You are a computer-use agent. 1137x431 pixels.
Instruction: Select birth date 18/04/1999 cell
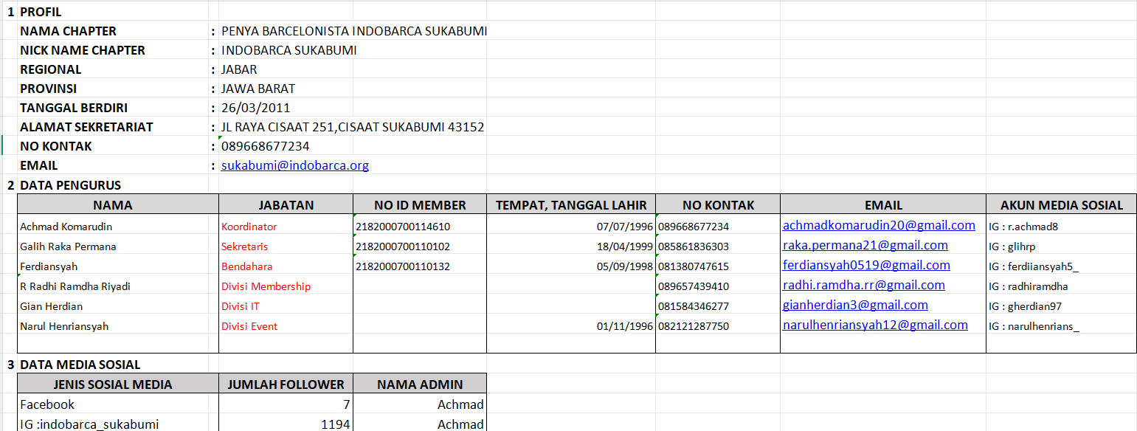click(x=571, y=246)
